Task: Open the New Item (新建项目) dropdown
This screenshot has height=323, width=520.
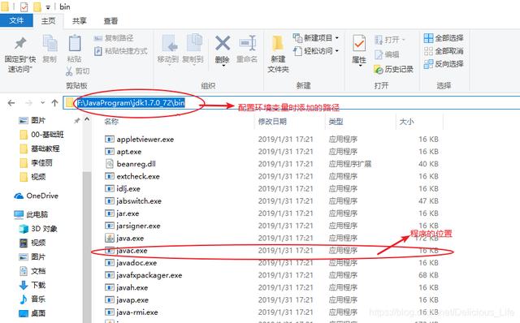Action: (316, 38)
